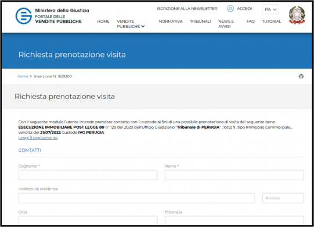Click Iscrizione alla Newsletter link
Image resolution: width=314 pixels, height=227 pixels.
pos(187,9)
